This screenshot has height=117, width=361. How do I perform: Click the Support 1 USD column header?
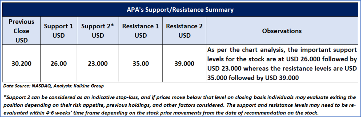point(58,31)
